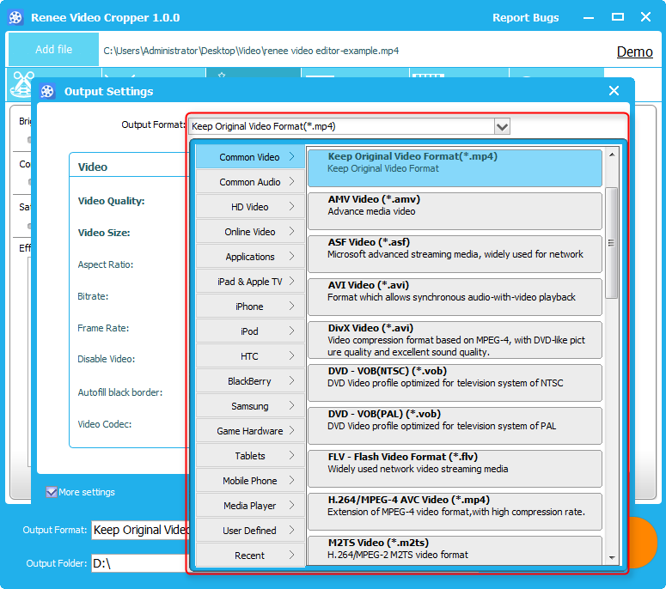This screenshot has height=589, width=666.
Task: Select DVD - VOB(NTSC) format option
Action: tap(455, 377)
